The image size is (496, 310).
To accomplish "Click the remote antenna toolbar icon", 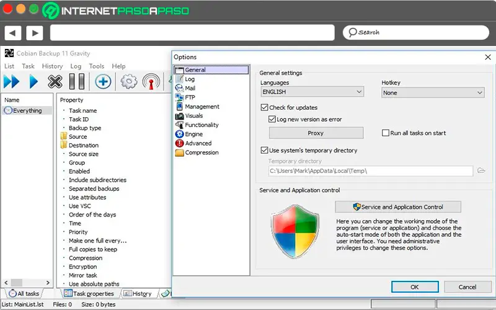I will (151, 82).
